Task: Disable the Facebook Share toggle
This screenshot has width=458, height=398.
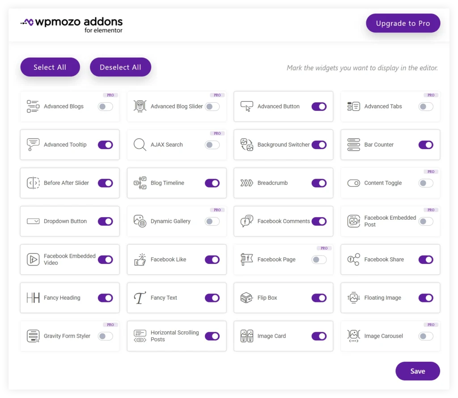Action: coord(426,260)
